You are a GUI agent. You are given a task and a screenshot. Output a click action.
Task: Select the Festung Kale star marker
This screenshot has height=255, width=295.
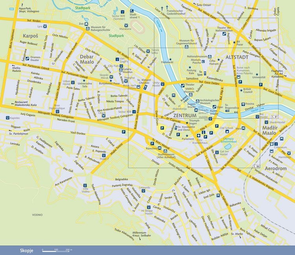[x=190, y=67]
